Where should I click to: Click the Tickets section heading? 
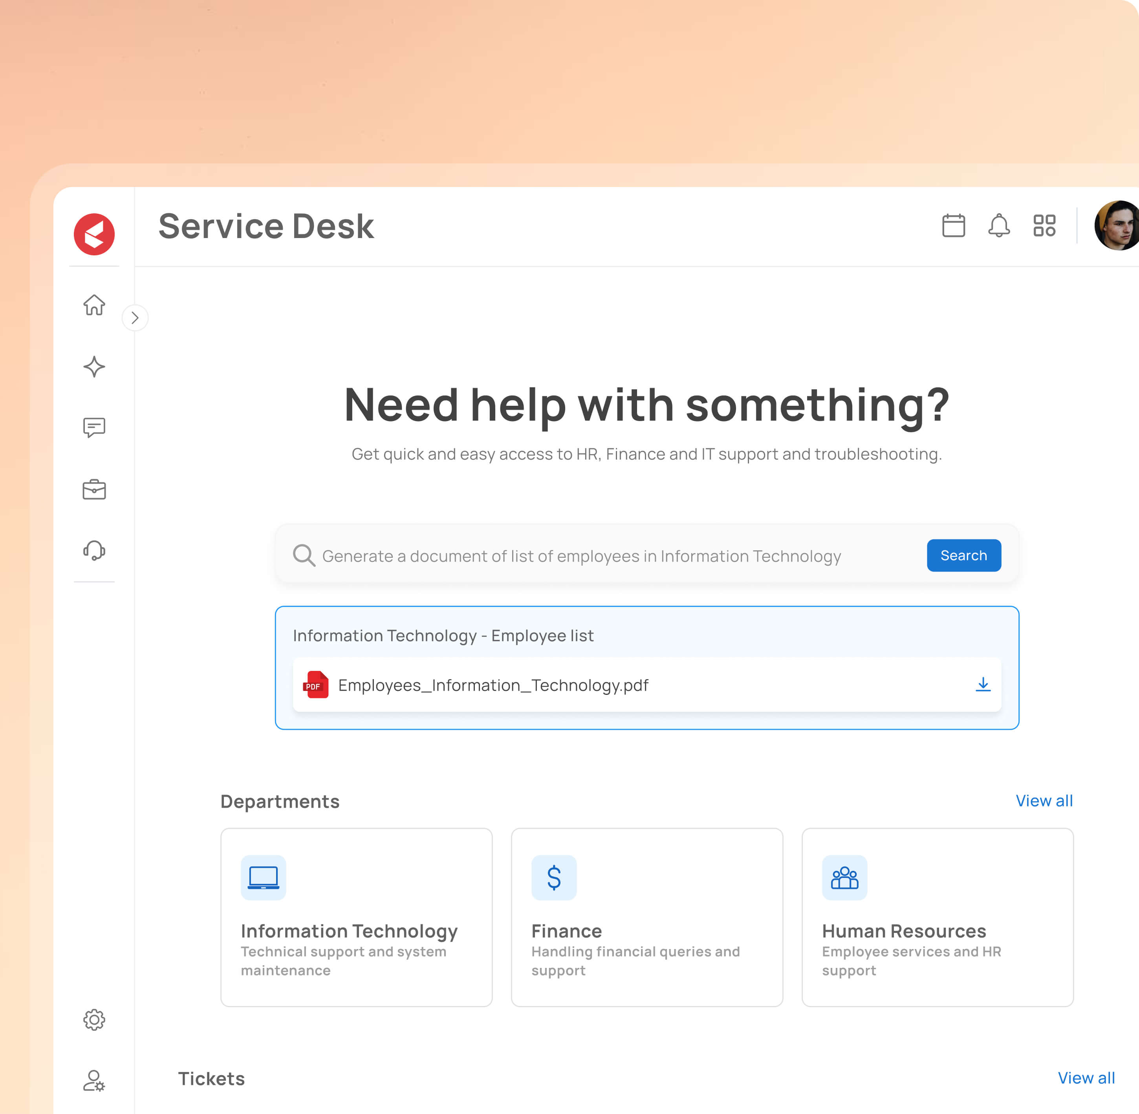point(211,1079)
